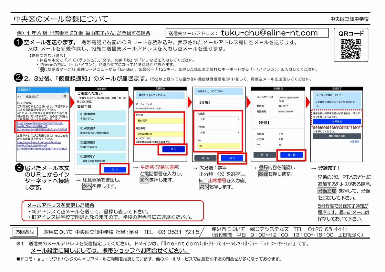The image size is (385, 272).
Task: Open the https:// registration link in the email
Action: 42,126
